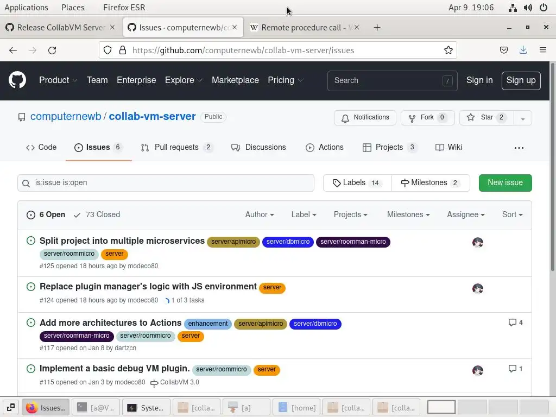Open the Applications menu in top panel
The width and height of the screenshot is (556, 417).
click(26, 8)
